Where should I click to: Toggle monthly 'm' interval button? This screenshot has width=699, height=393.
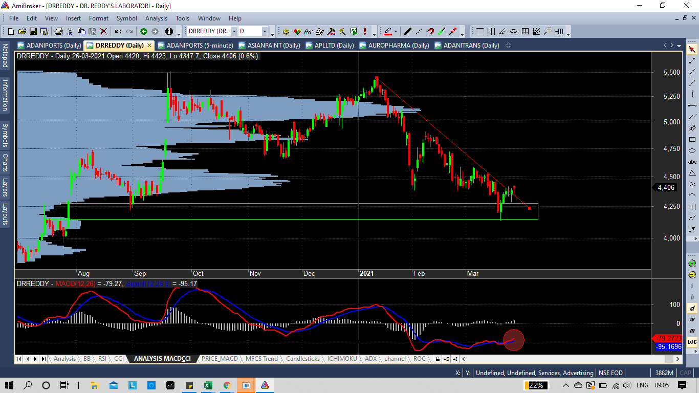point(692,331)
